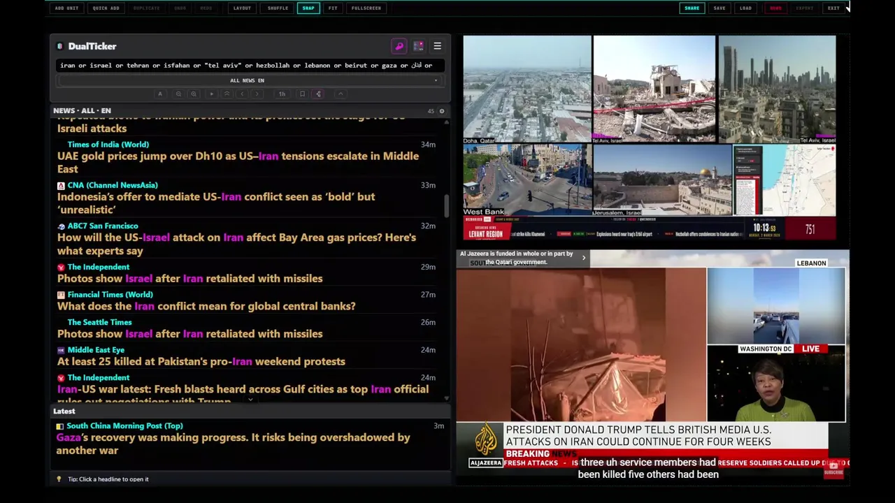Click the South China Morning Post source icon

click(x=60, y=426)
